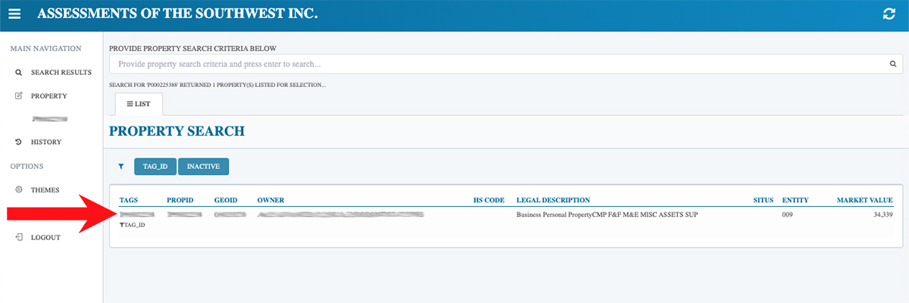909x303 pixels.
Task: Click the TAG_ID tag under the result row
Action: click(x=133, y=225)
